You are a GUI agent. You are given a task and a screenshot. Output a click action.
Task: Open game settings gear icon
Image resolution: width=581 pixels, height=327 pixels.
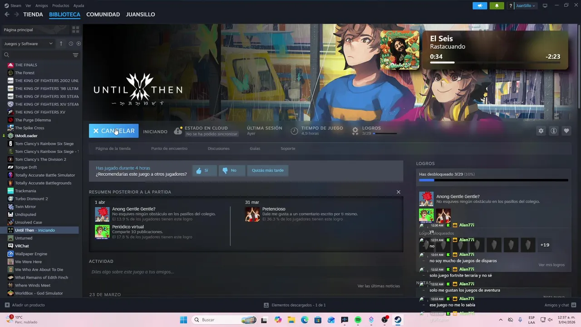click(x=541, y=131)
